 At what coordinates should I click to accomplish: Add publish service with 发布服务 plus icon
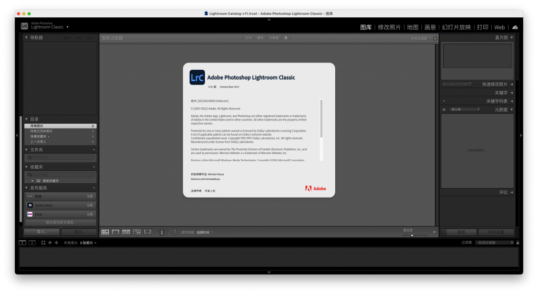click(x=94, y=188)
